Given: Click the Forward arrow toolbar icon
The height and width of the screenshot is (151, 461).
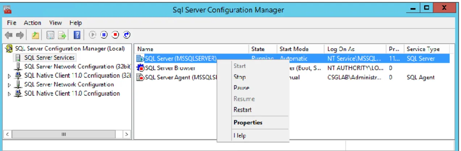Looking at the screenshot, I should (x=20, y=35).
